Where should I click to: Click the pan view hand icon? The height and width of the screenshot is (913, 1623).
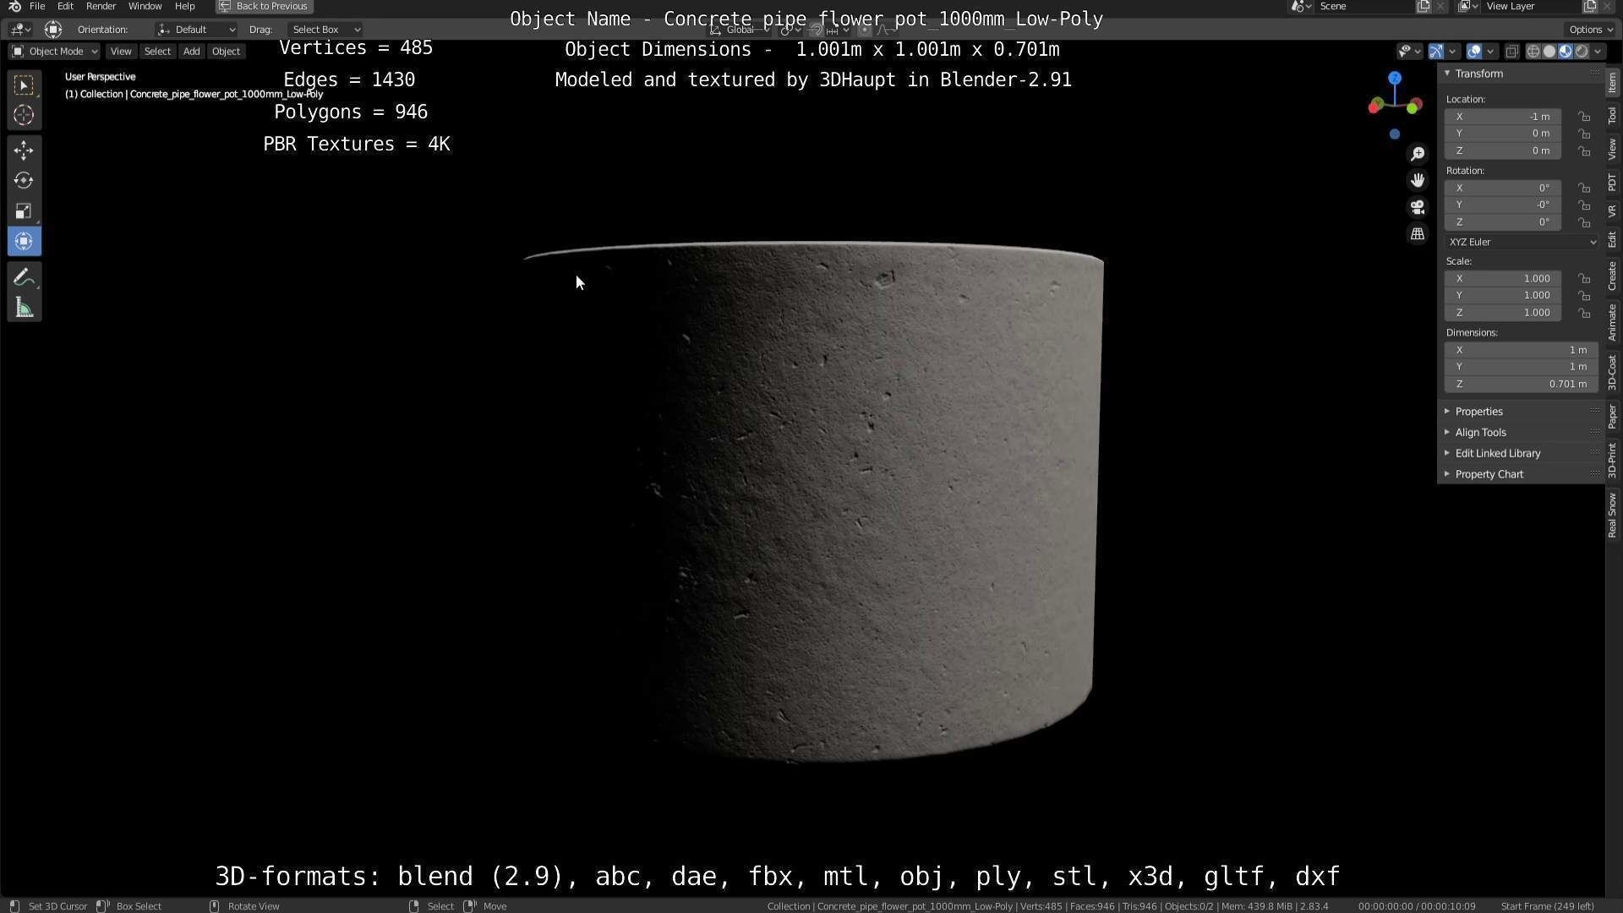(1418, 180)
